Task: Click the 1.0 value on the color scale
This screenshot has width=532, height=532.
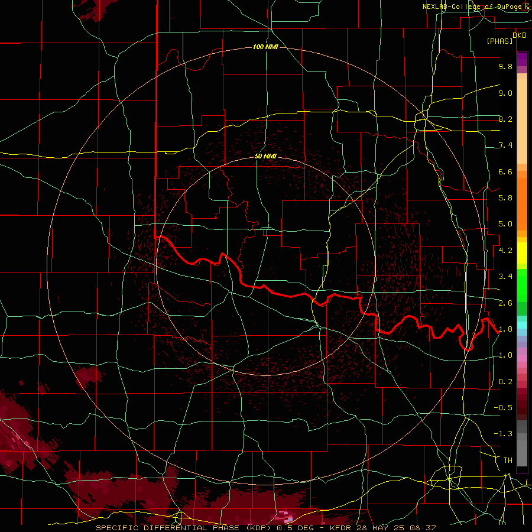Action: coord(505,355)
